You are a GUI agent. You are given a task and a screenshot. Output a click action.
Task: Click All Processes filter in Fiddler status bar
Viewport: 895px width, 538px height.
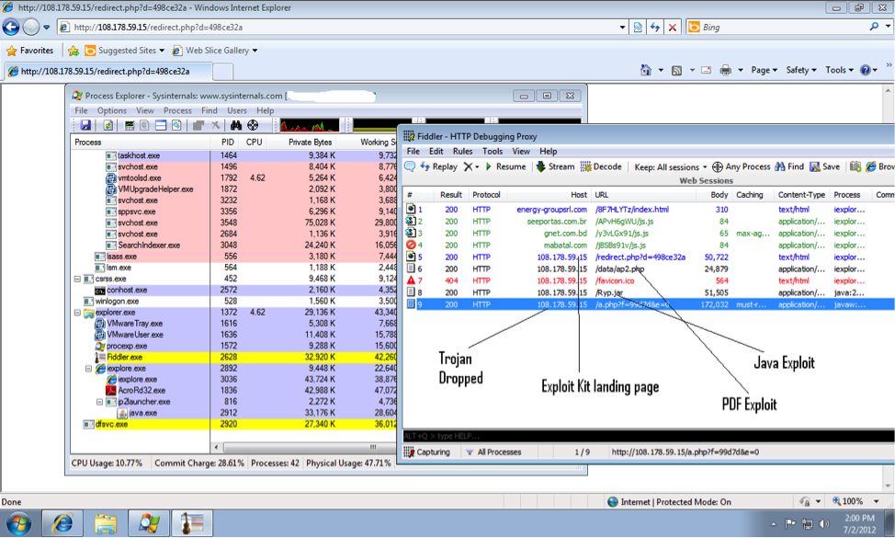493,452
